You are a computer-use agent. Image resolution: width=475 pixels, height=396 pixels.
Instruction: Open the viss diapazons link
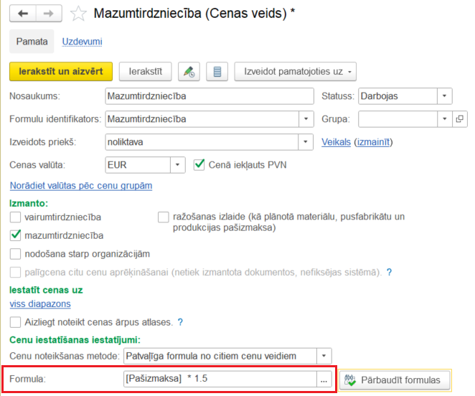tap(40, 304)
